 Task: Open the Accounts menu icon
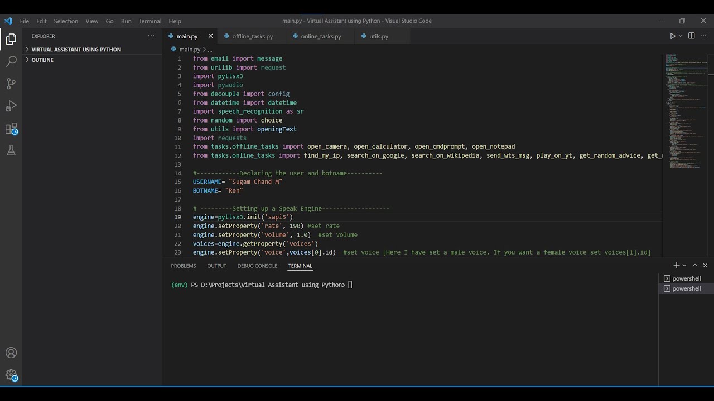pyautogui.click(x=11, y=353)
